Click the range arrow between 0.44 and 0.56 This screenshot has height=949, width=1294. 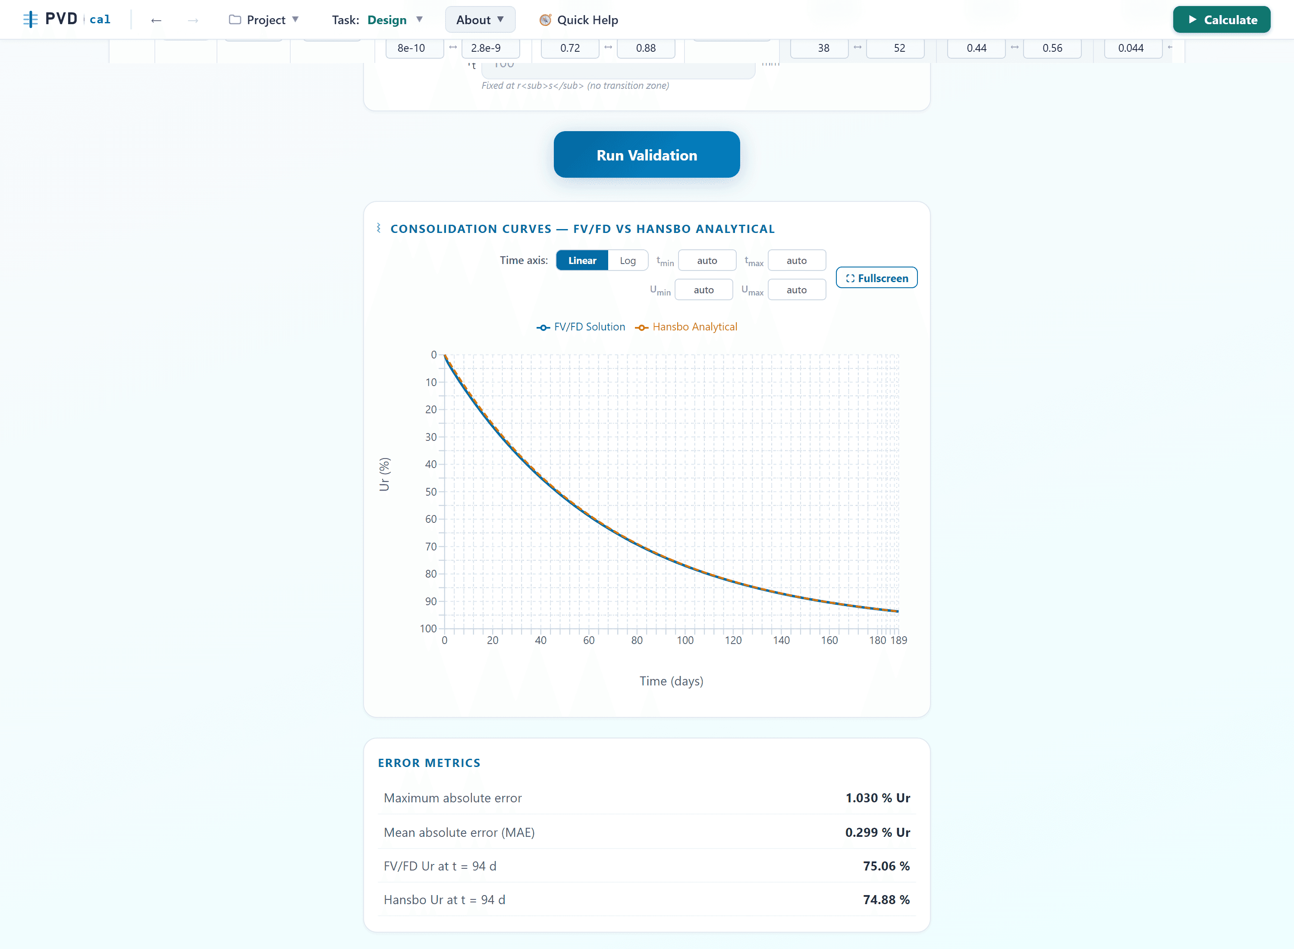click(1015, 47)
